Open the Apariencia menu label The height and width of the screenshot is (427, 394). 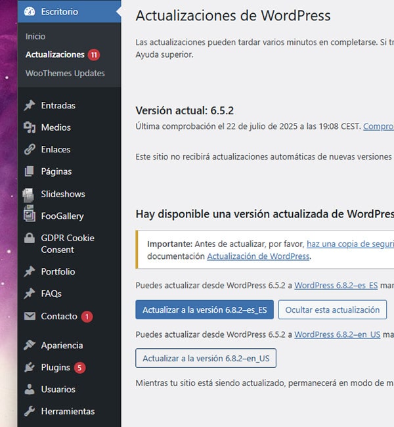62,346
